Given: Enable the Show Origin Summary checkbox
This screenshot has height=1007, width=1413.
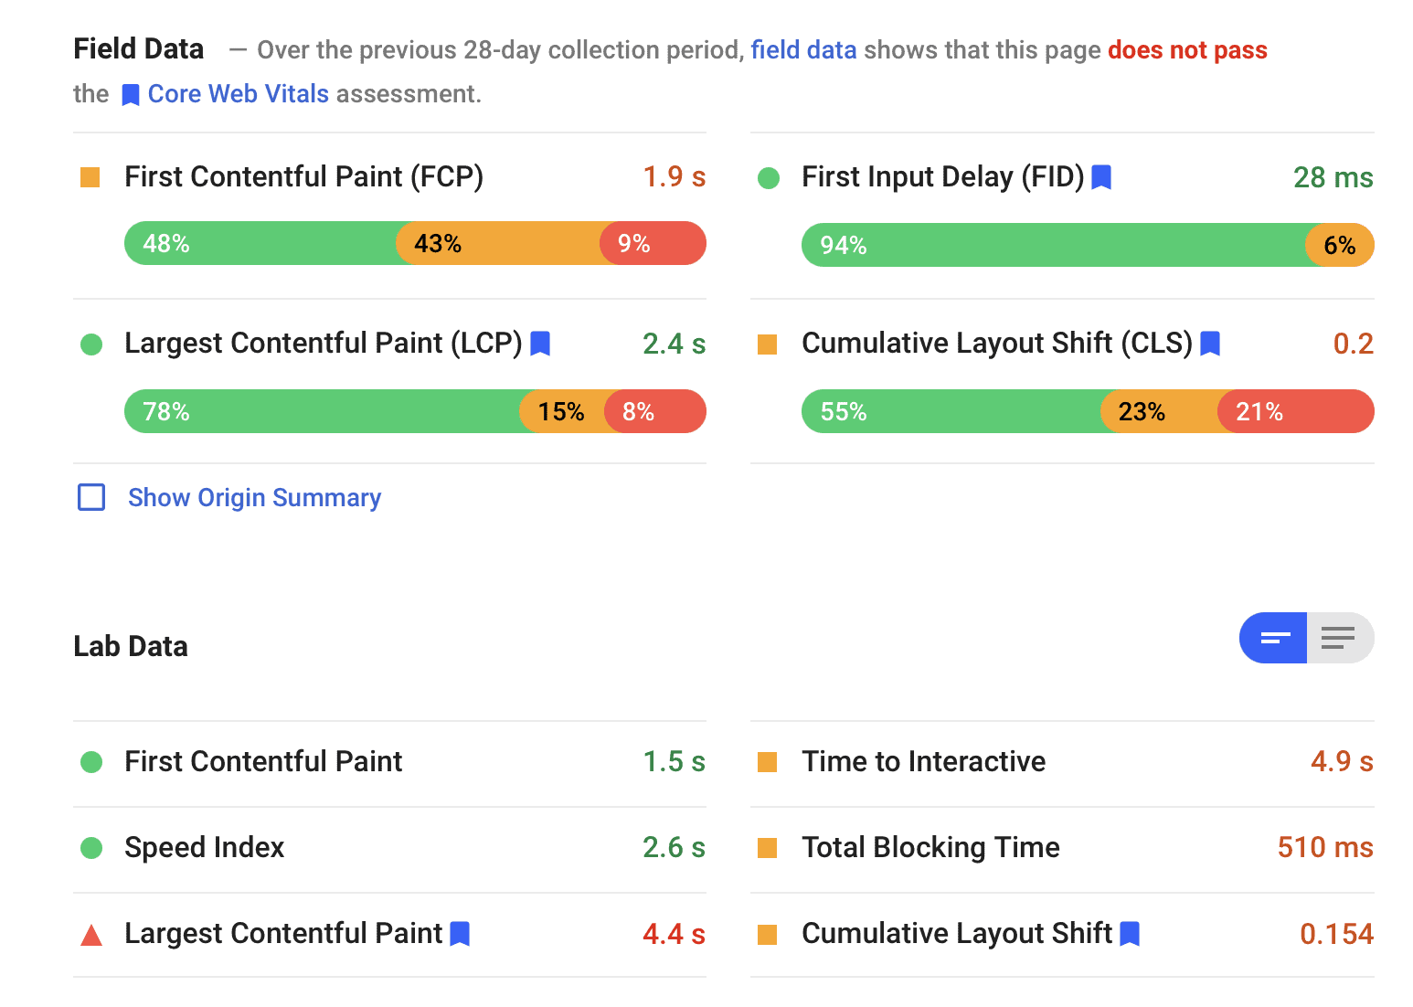Looking at the screenshot, I should [91, 497].
